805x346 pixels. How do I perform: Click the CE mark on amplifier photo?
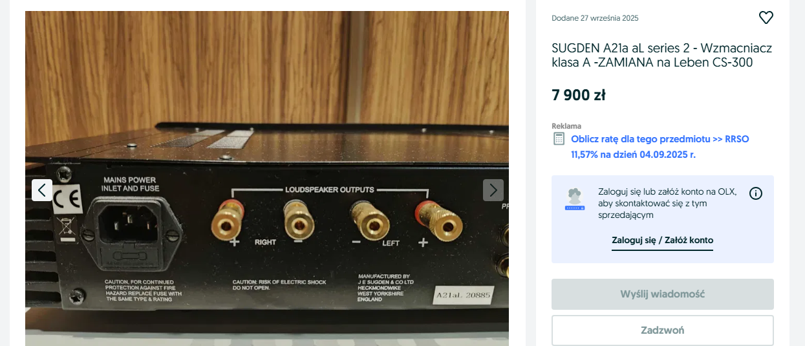coord(67,199)
